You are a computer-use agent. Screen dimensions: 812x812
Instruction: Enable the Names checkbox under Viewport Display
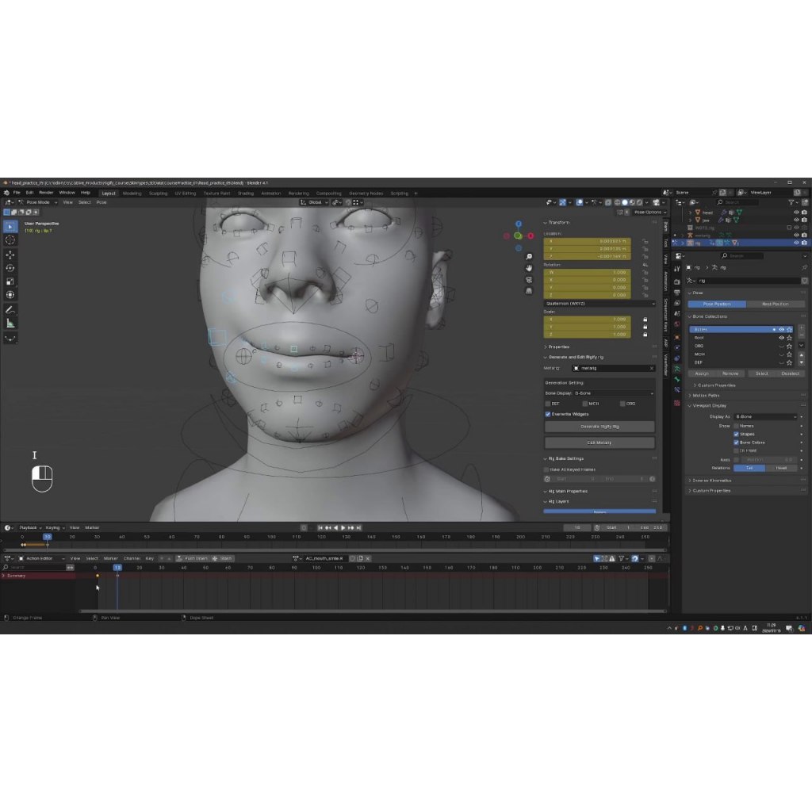(736, 426)
